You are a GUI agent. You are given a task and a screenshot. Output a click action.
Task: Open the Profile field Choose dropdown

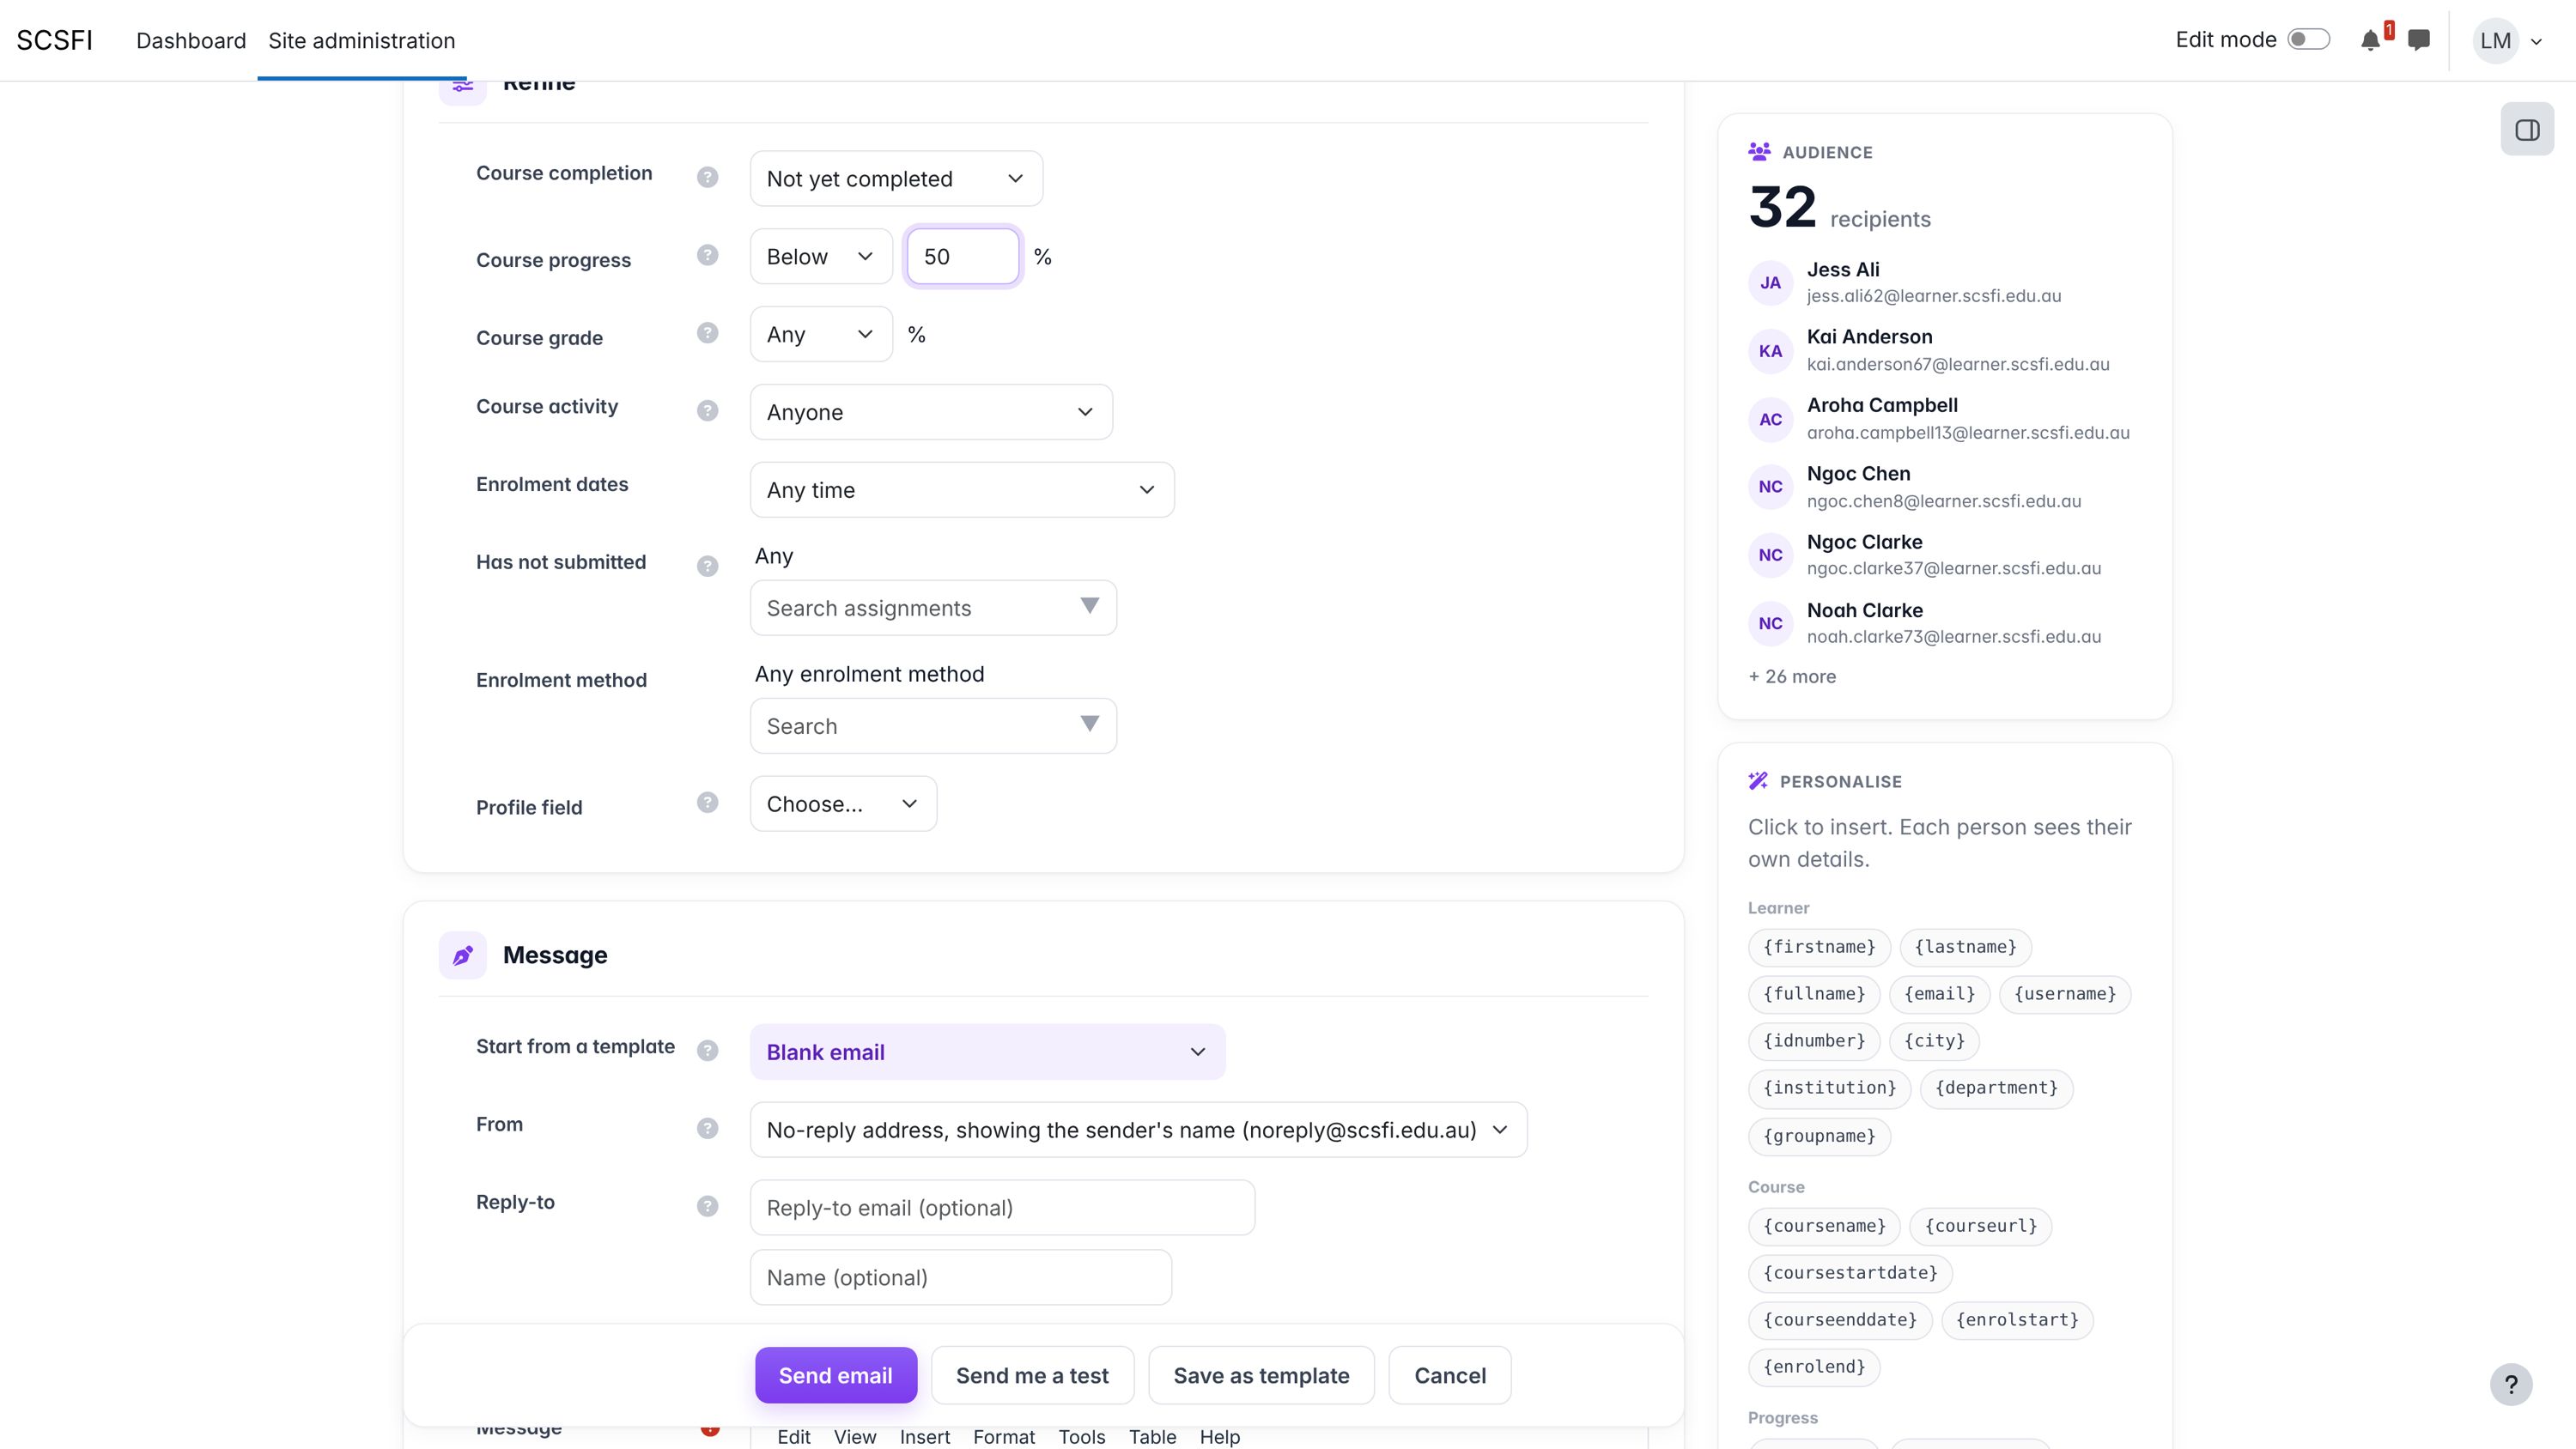843,805
